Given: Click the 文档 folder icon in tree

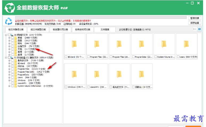Looking at the screenshot, I should [16, 49].
